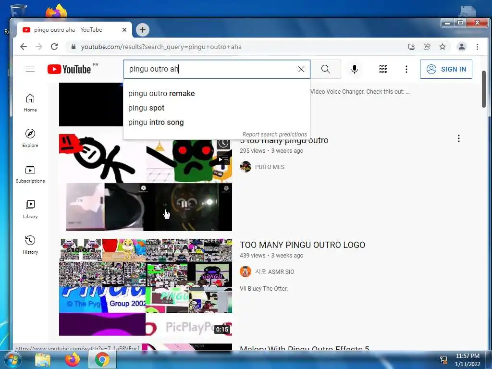Open the YouTube guide hamburger menu

click(30, 69)
